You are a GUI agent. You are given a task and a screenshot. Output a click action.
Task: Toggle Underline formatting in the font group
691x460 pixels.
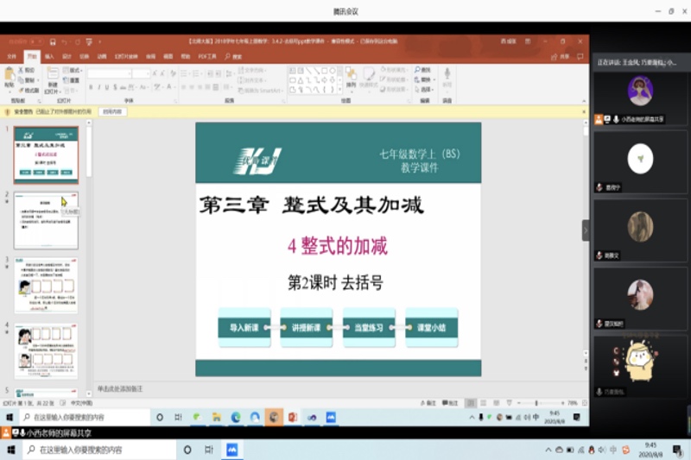(x=107, y=87)
